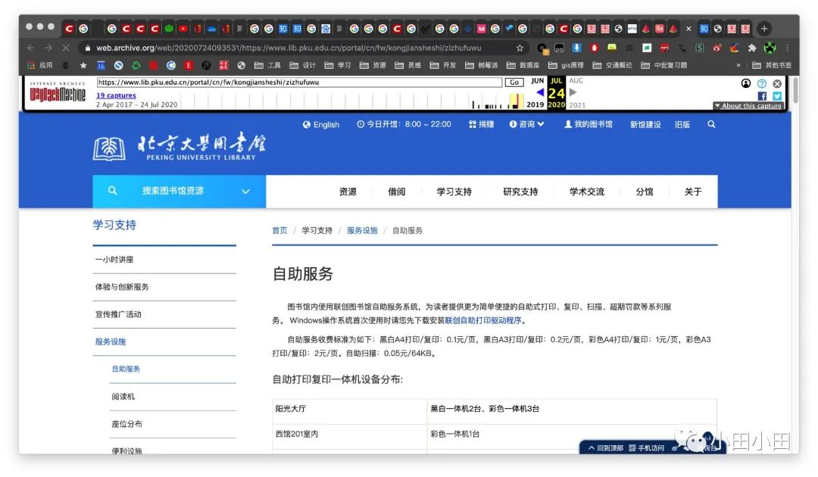Click the Wayback URL input field
Screen dimensions: 818x477
pos(299,83)
